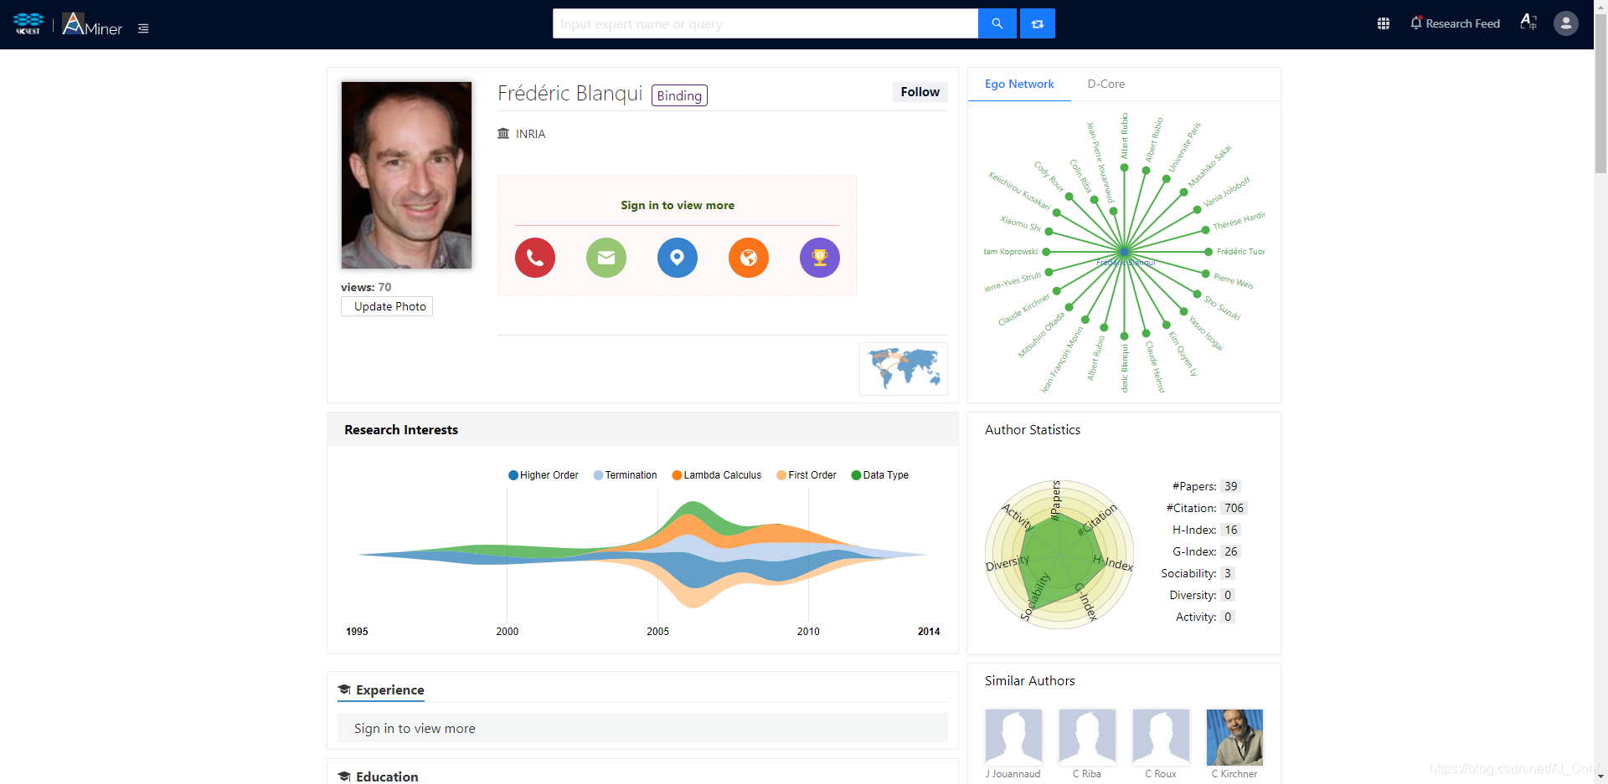Click the INRIA affiliation text

pyautogui.click(x=530, y=134)
